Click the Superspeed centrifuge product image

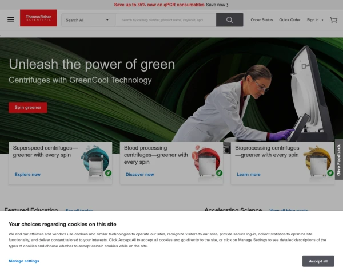click(x=96, y=162)
